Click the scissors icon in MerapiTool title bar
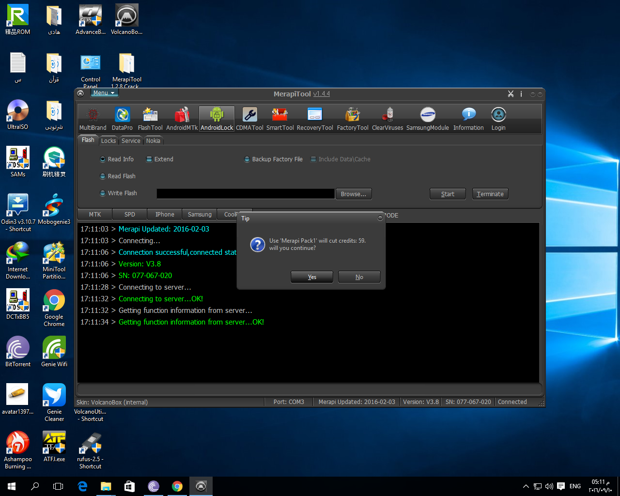 [x=511, y=94]
